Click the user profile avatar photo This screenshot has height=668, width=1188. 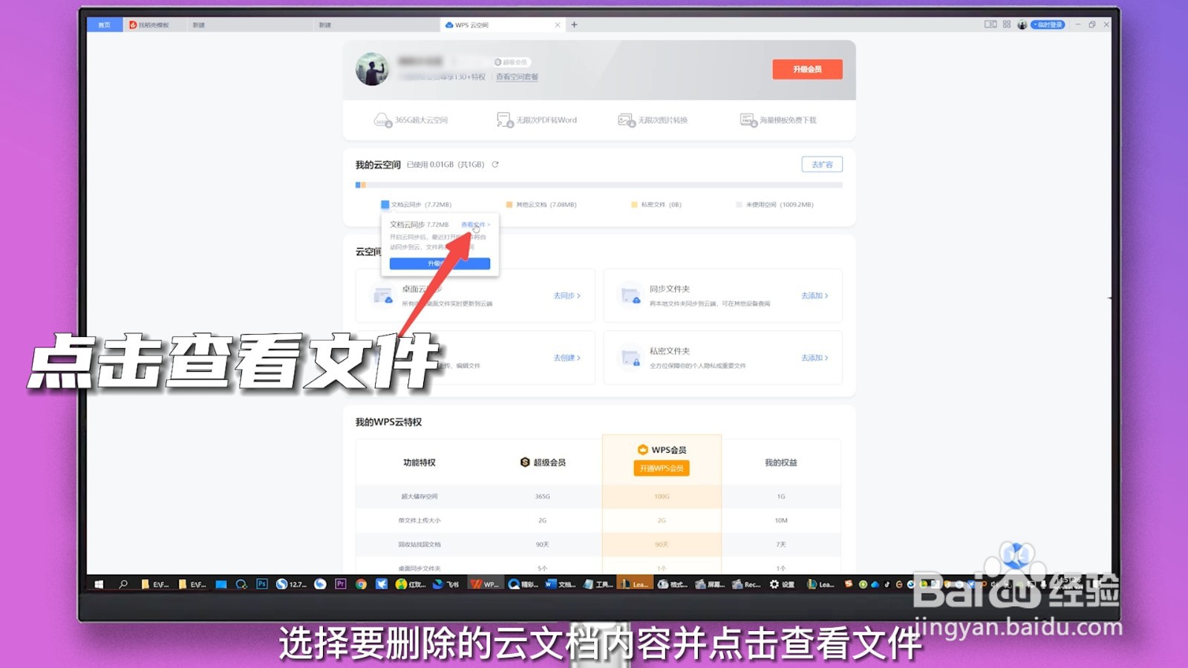[x=372, y=69]
